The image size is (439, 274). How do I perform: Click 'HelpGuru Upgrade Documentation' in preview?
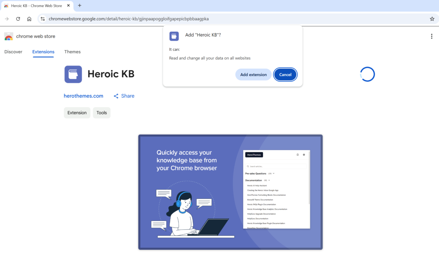coord(262,214)
